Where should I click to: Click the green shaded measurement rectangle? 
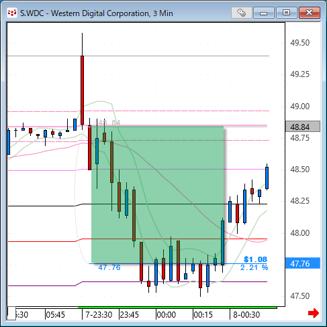[x=157, y=194]
